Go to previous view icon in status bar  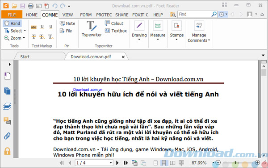tap(134, 163)
